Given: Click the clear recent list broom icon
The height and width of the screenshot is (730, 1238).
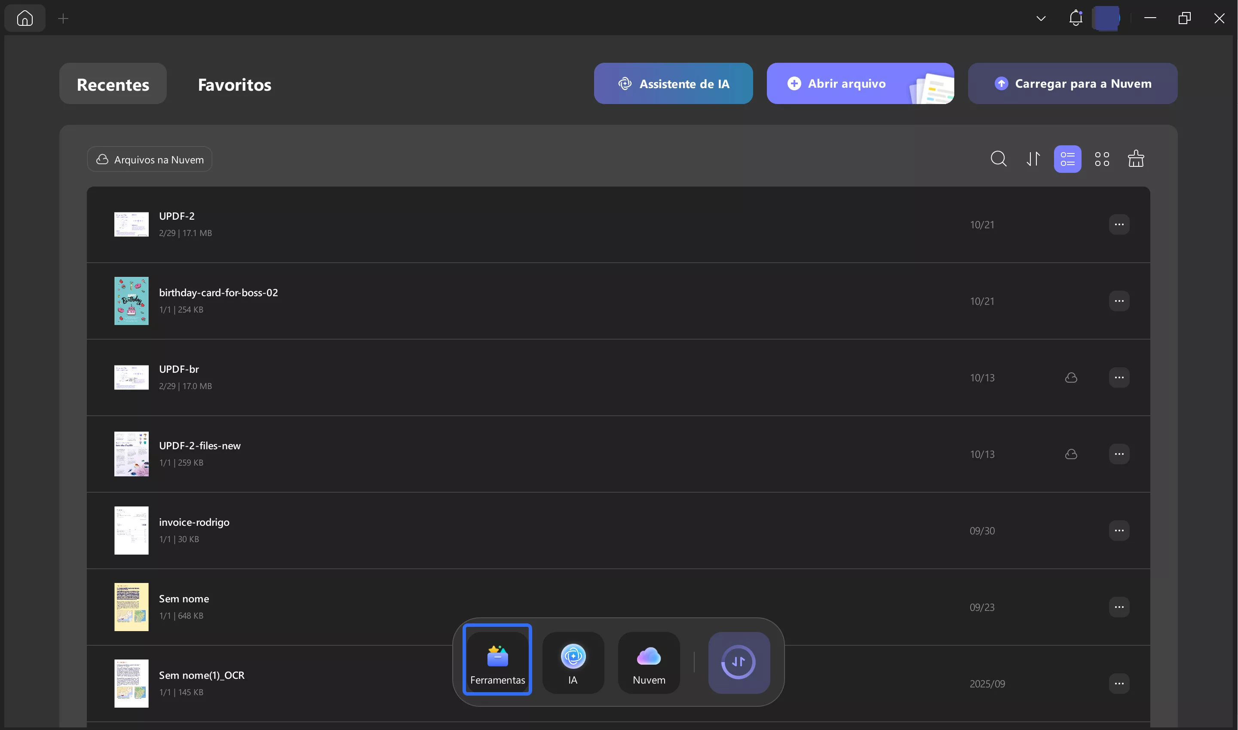Looking at the screenshot, I should point(1136,159).
